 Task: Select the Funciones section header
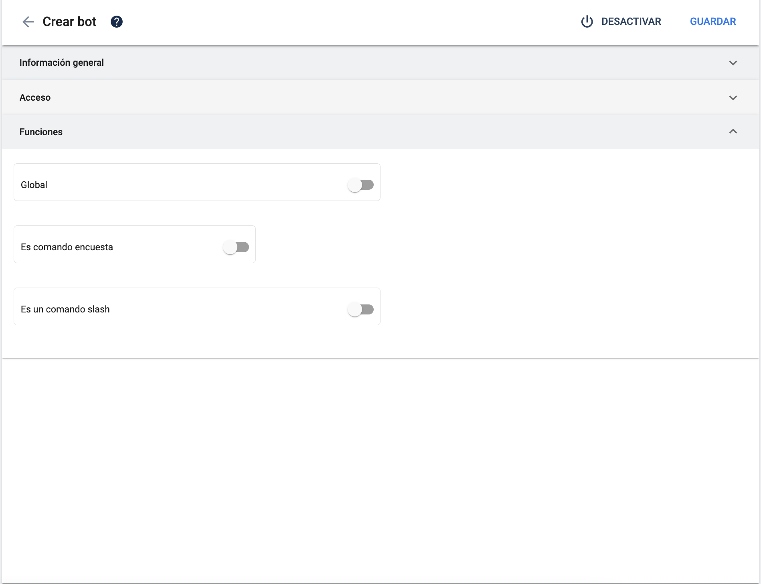coord(41,132)
